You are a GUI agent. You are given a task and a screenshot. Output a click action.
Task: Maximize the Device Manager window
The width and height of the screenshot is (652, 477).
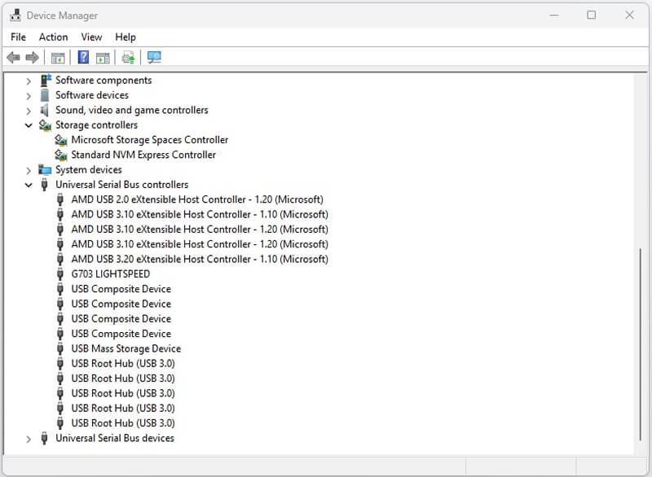592,15
